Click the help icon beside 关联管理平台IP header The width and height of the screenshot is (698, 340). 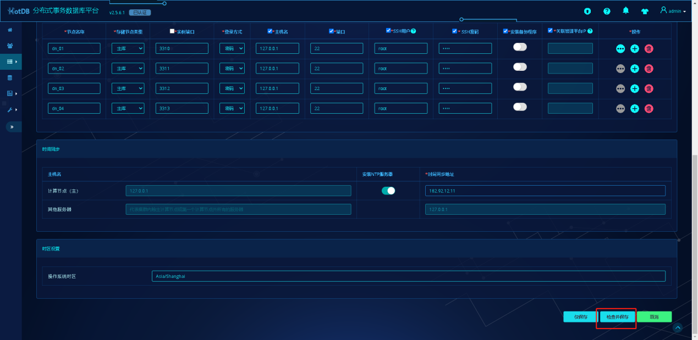[x=590, y=31]
